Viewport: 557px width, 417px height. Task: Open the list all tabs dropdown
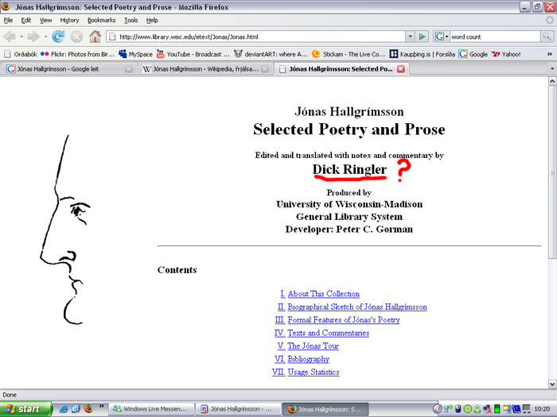[552, 69]
